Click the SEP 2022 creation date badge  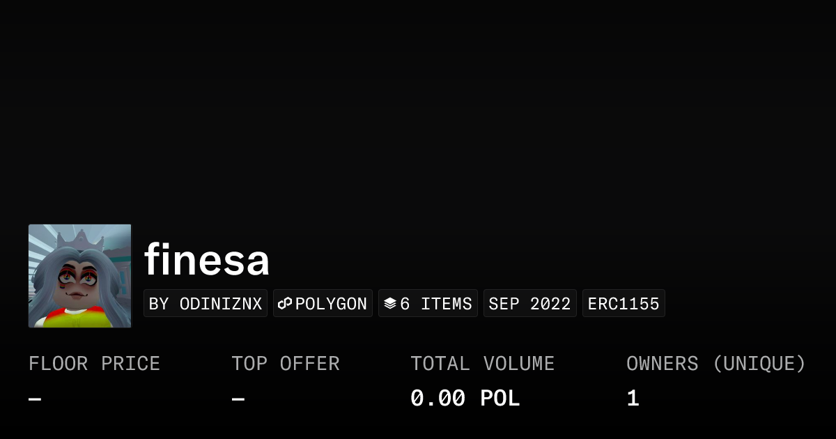[x=529, y=304]
